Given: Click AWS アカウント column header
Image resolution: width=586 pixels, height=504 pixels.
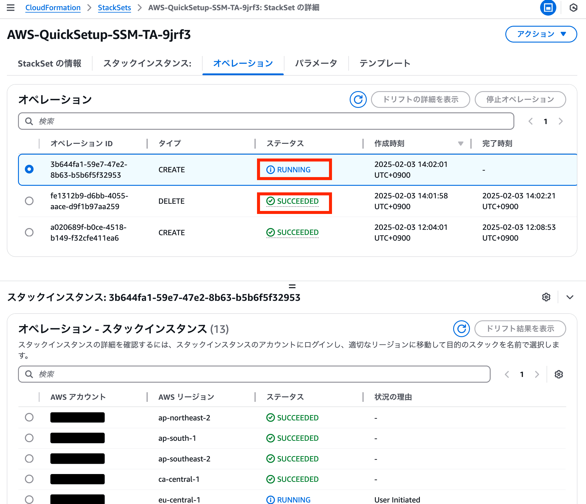Looking at the screenshot, I should click(x=78, y=397).
